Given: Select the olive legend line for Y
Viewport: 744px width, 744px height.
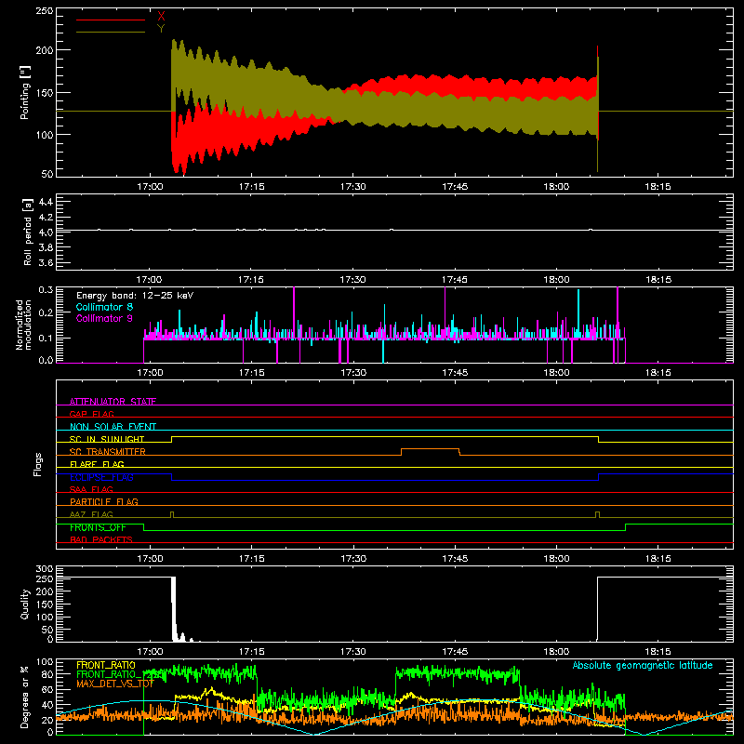Looking at the screenshot, I should pyautogui.click(x=111, y=32).
